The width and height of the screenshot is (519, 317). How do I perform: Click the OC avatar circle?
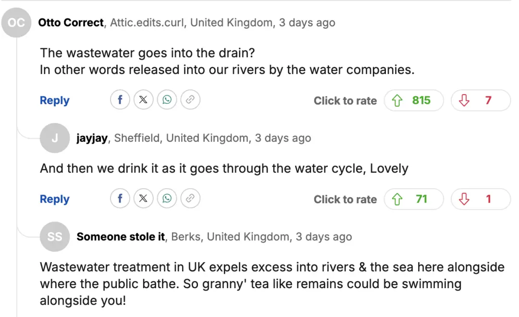[x=16, y=23]
